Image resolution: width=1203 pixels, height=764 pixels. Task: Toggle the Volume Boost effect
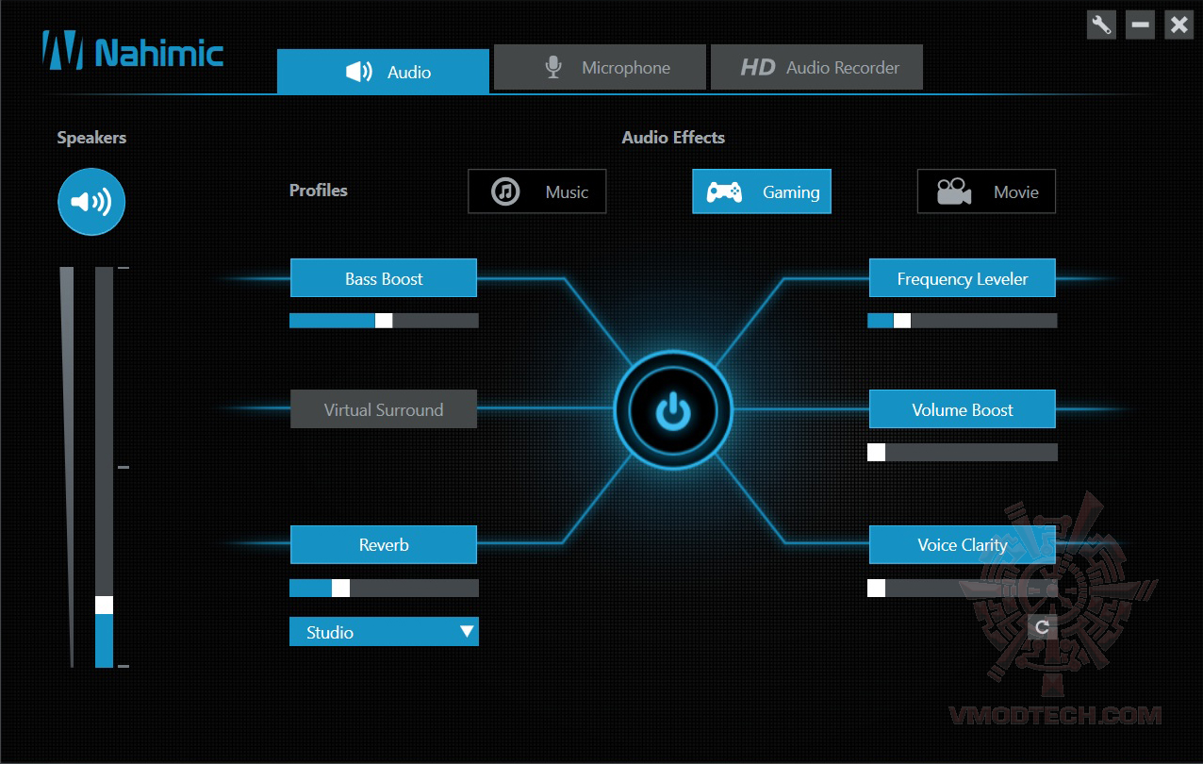point(962,409)
